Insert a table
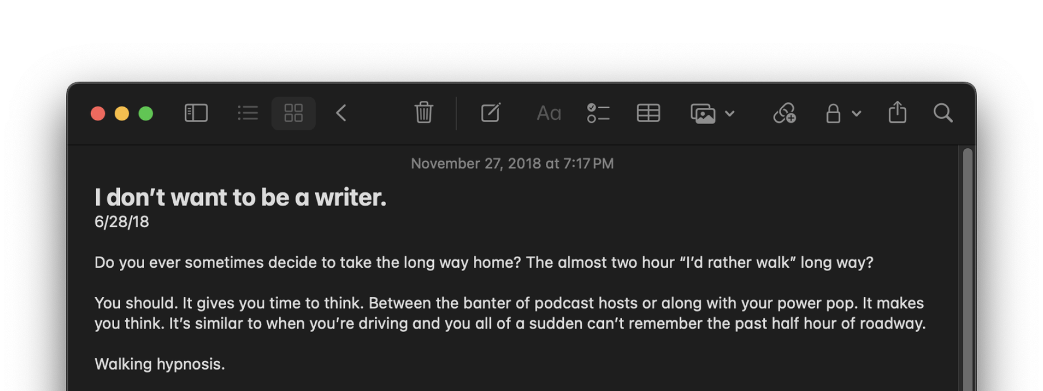The image size is (1043, 391). tap(648, 113)
